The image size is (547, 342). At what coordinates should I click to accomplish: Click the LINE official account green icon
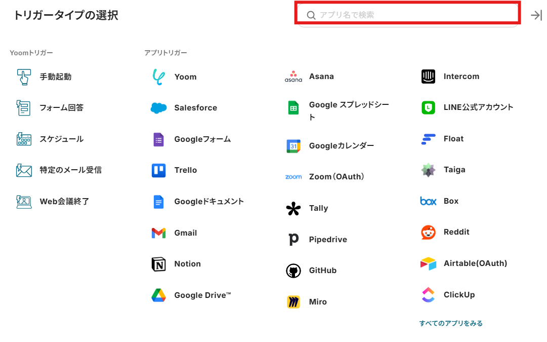(x=428, y=107)
